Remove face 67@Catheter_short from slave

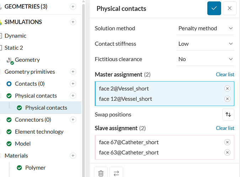coord(228,142)
